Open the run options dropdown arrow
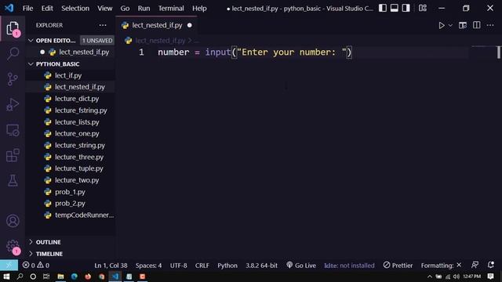The image size is (502, 282). click(x=450, y=25)
